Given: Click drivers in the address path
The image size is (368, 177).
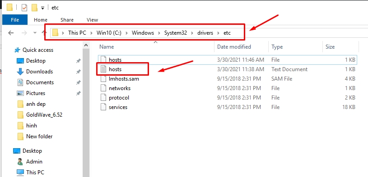Looking at the screenshot, I should point(205,33).
